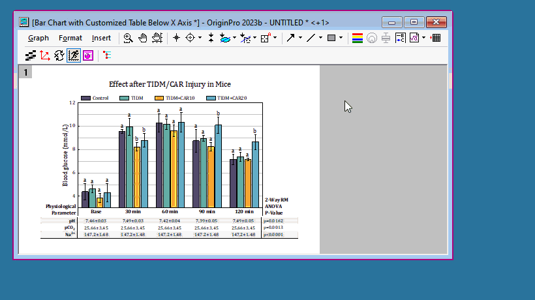Select the hand Pan tool

click(x=142, y=38)
